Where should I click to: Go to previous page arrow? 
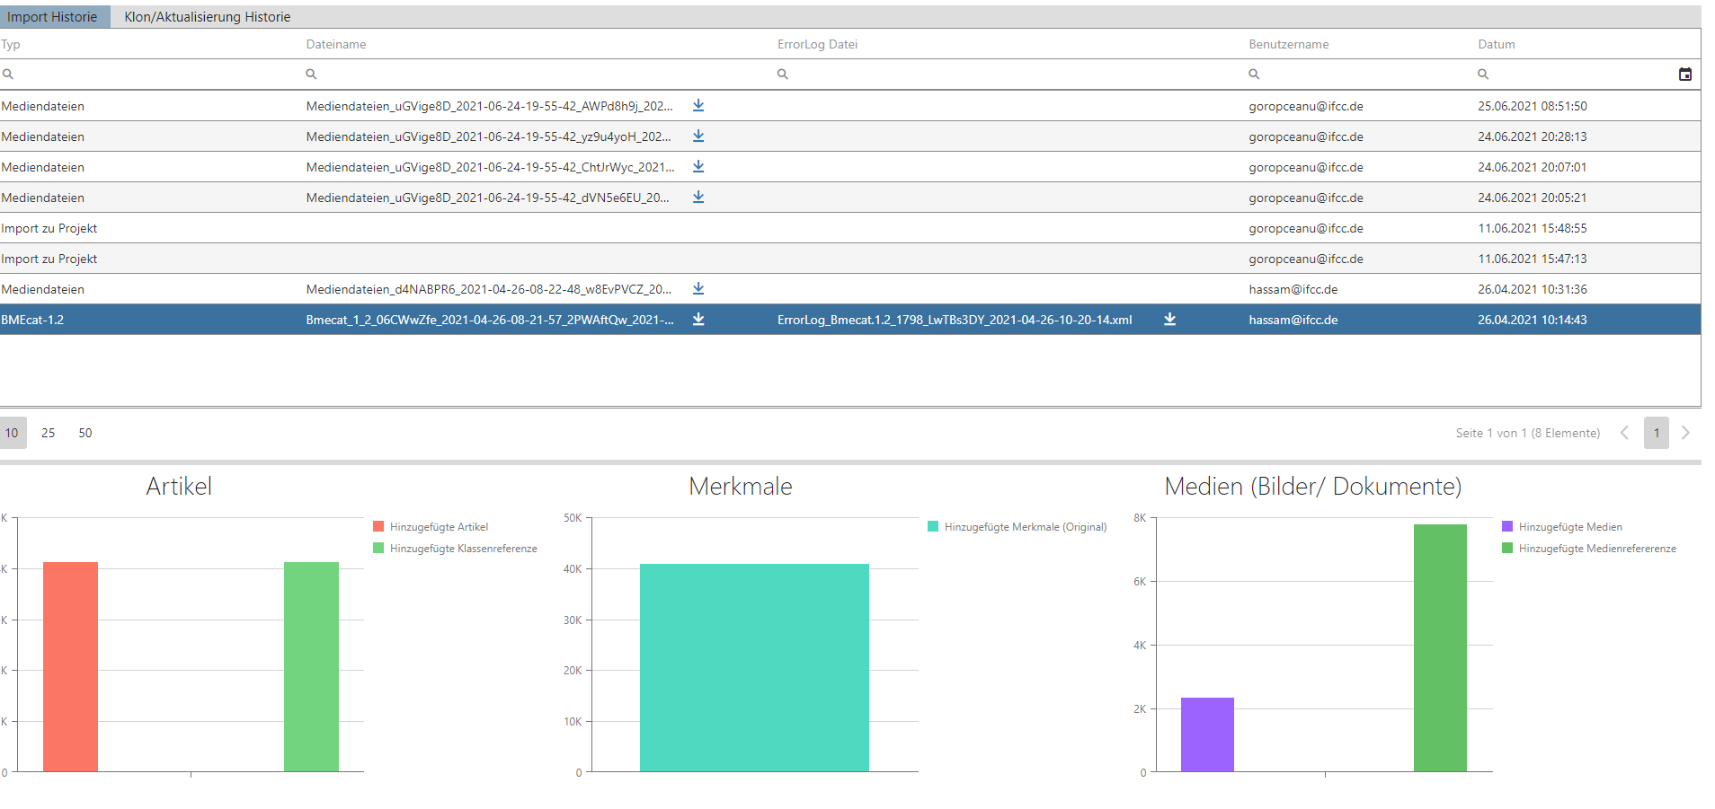(1624, 433)
